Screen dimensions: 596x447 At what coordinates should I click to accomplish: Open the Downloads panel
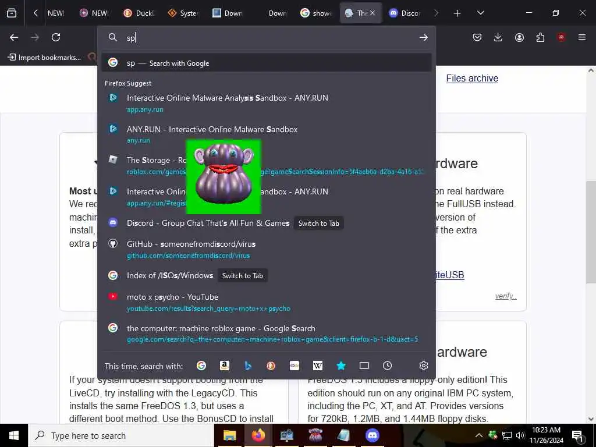coord(498,37)
